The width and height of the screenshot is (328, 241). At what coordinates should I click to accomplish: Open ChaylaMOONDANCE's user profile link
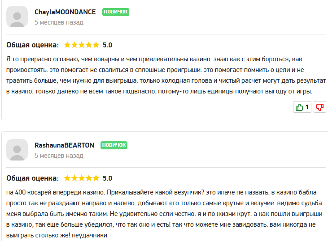point(66,12)
